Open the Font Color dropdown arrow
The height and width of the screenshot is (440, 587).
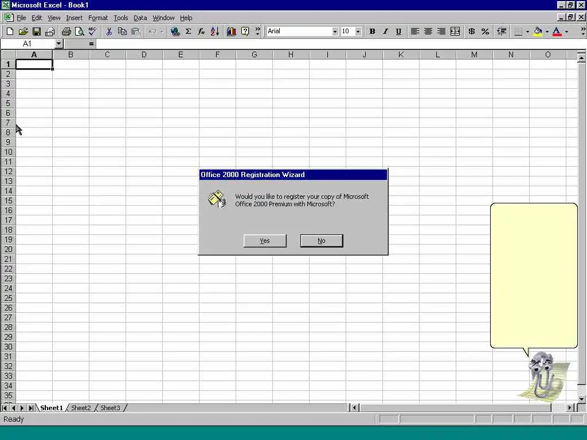pos(566,32)
